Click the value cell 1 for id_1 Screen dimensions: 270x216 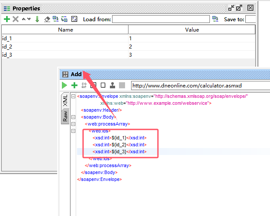click(192, 38)
